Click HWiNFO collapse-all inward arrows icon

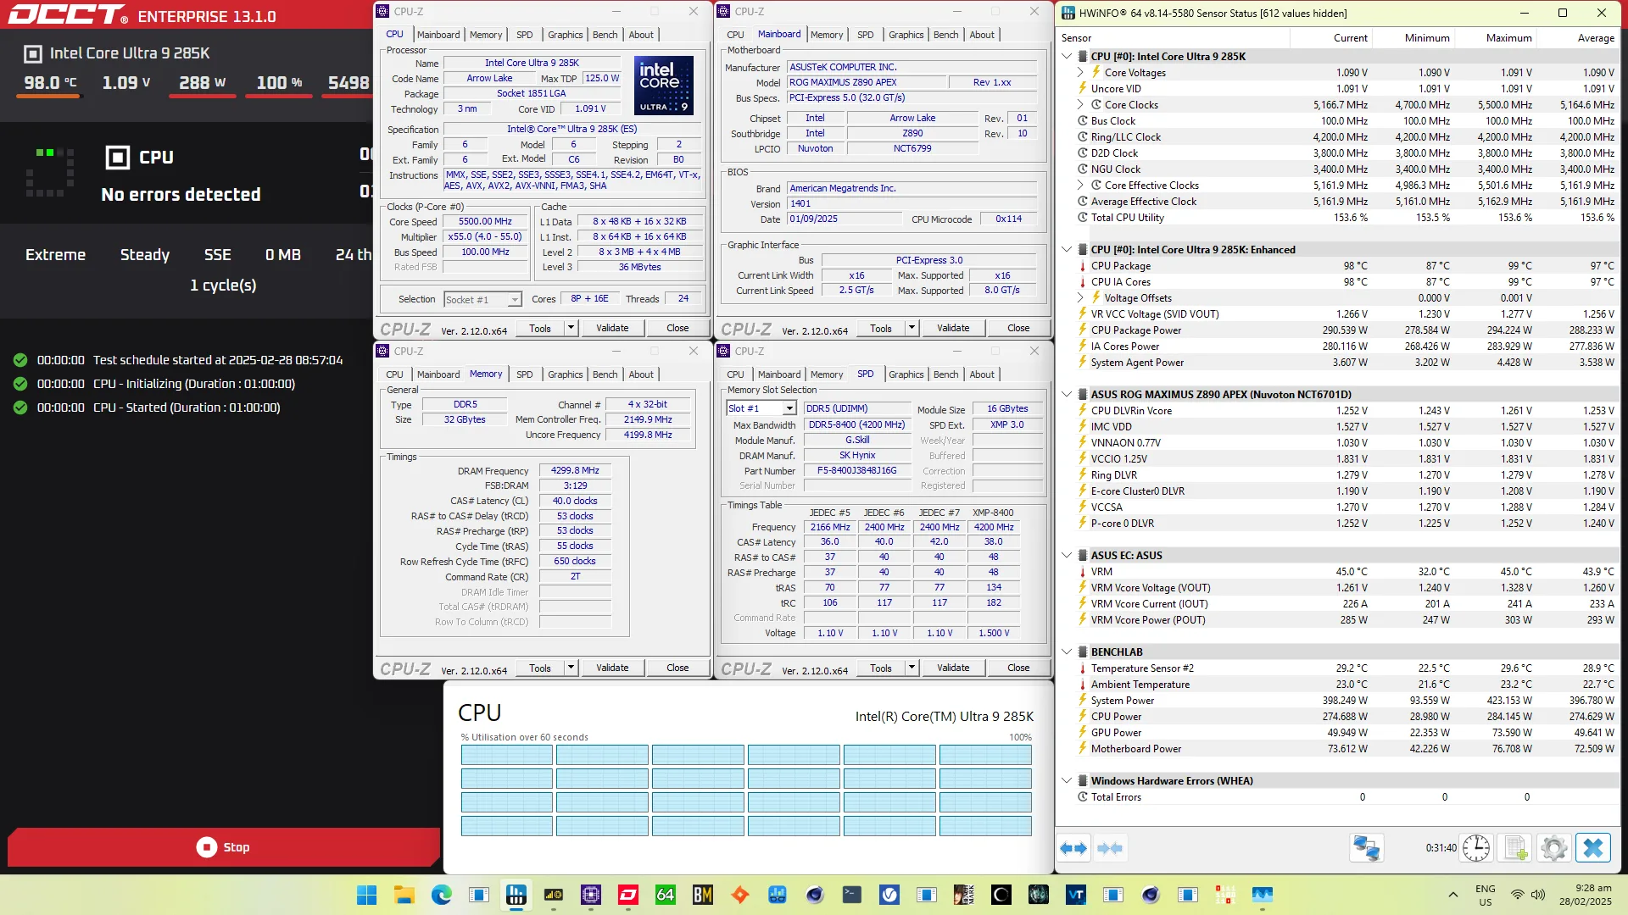pos(1110,848)
